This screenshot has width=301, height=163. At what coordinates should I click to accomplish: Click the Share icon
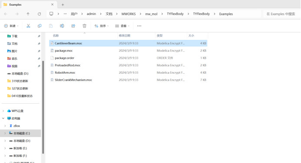pos(73,26)
